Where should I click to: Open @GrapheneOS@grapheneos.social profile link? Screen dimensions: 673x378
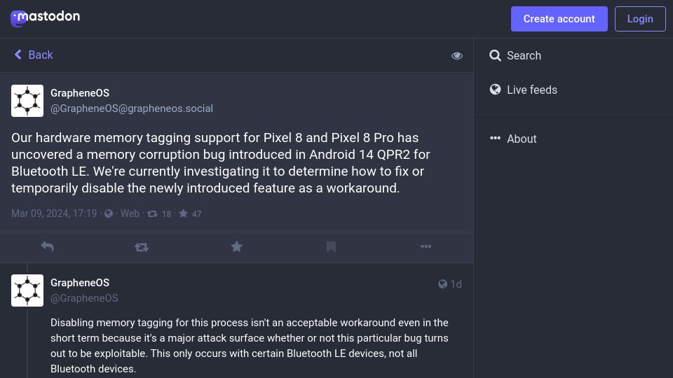click(132, 108)
